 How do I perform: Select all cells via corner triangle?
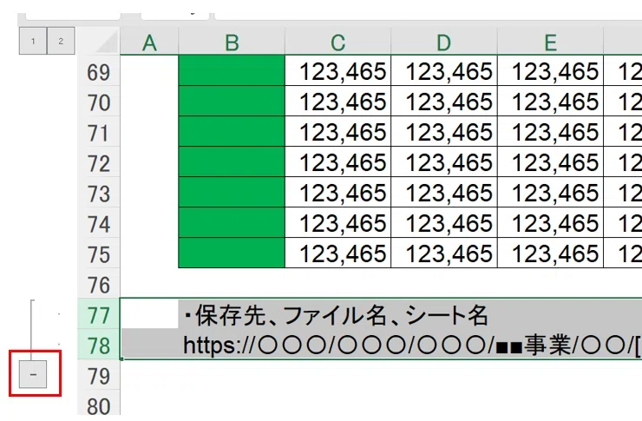tap(99, 41)
